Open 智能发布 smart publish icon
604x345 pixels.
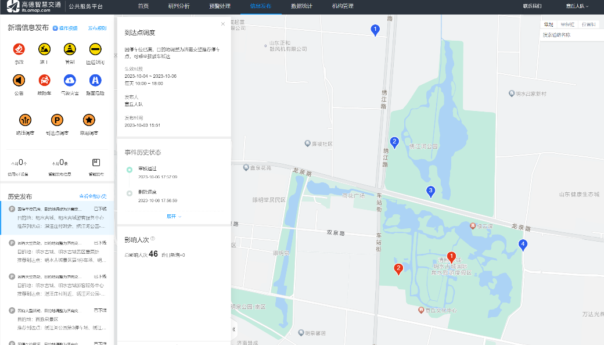(96, 163)
